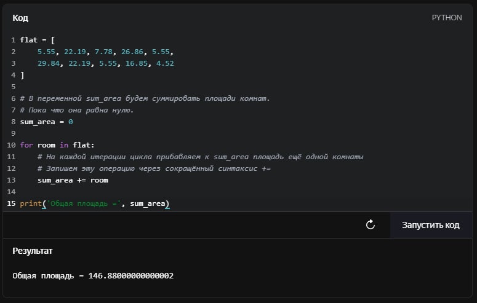Click the sum_area += room statement
Image resolution: width=477 pixels, height=303 pixels.
point(73,180)
